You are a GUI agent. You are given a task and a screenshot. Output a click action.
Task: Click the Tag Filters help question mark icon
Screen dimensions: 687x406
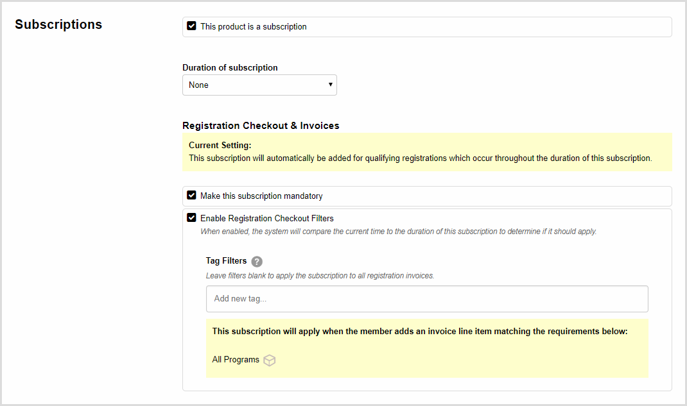[257, 262]
